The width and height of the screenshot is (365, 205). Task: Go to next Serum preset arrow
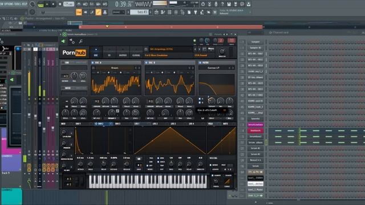[x=199, y=49]
